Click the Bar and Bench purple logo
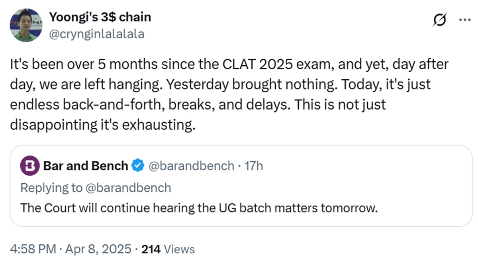The image size is (478, 269). 29,166
